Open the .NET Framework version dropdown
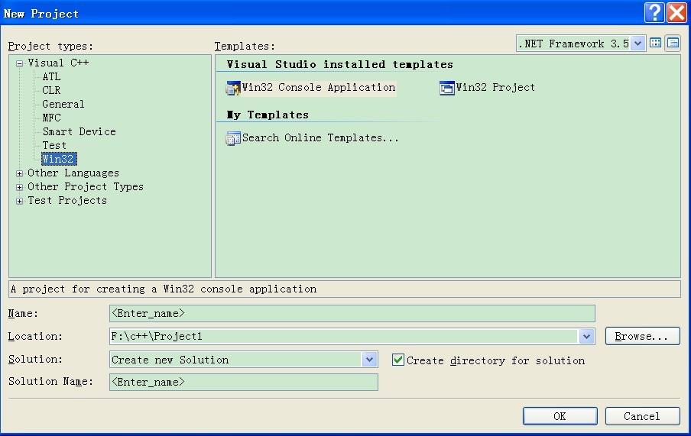The width and height of the screenshot is (691, 436). [637, 44]
